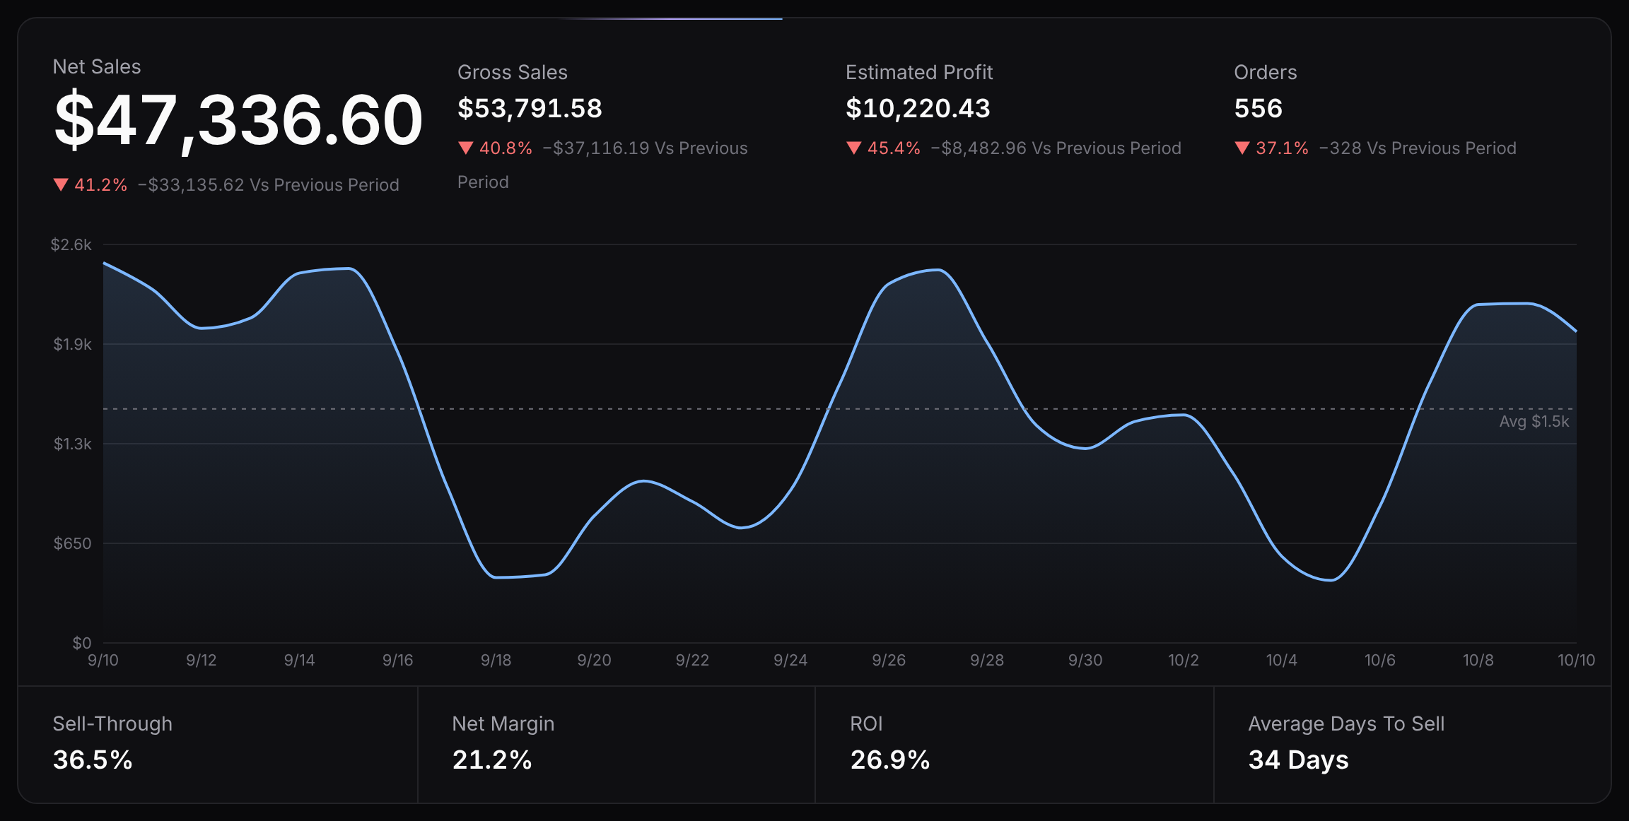Click the 37.1% orders change
The width and height of the screenshot is (1629, 821).
(1282, 148)
